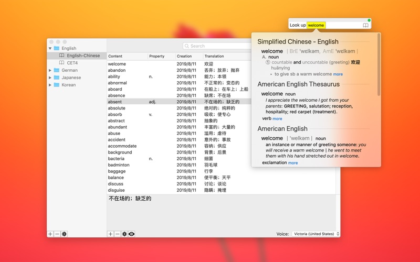Select the 'baggage' row
The height and width of the screenshot is (262, 420).
click(221, 171)
